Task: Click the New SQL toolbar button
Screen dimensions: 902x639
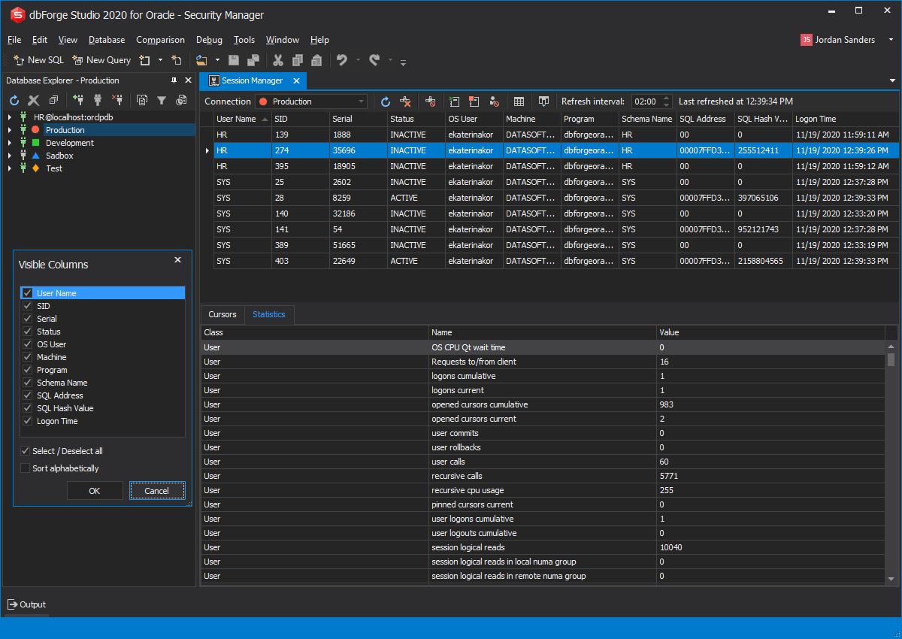Action: coord(39,60)
